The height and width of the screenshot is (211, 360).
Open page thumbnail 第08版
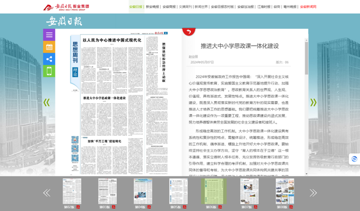point(285,191)
